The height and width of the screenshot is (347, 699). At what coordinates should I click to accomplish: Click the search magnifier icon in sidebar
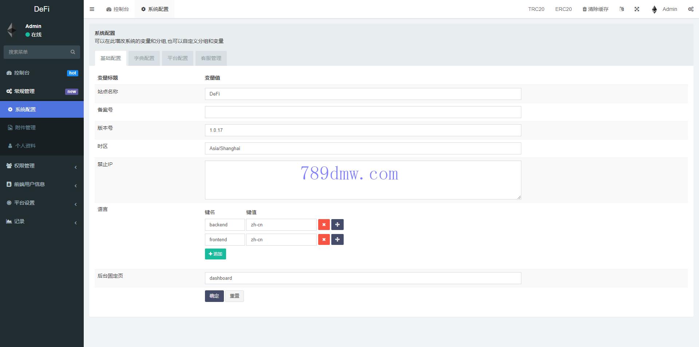(73, 52)
